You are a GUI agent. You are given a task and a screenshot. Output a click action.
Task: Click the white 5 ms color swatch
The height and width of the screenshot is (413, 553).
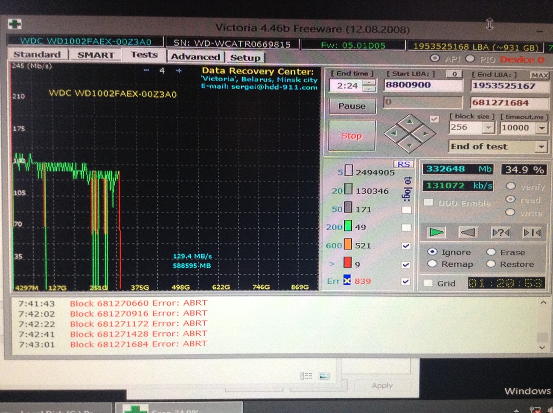click(349, 171)
